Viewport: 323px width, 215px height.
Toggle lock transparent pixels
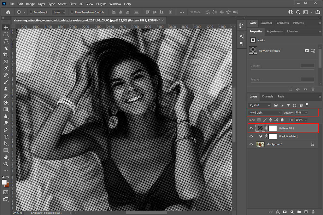(x=259, y=120)
